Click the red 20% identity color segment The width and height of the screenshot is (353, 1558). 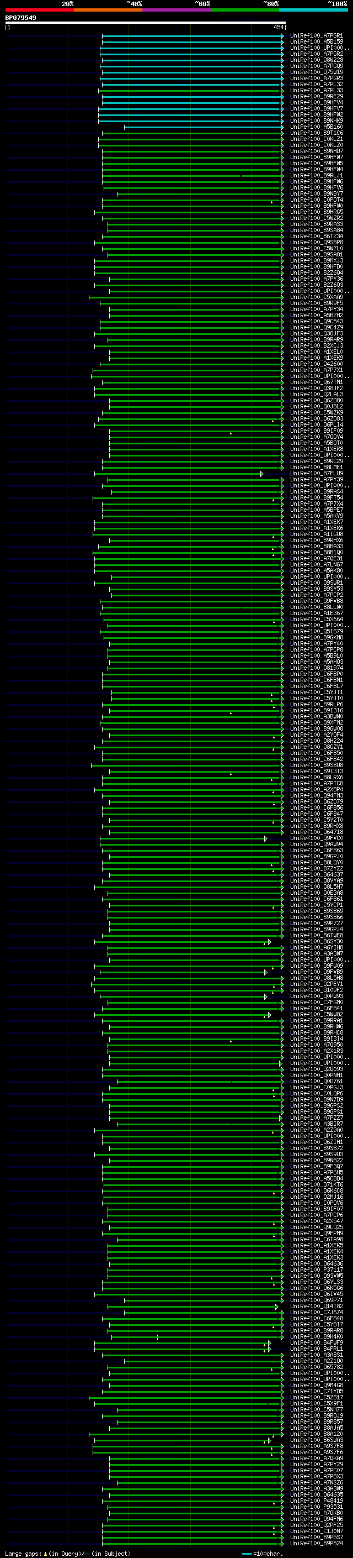tap(39, 10)
